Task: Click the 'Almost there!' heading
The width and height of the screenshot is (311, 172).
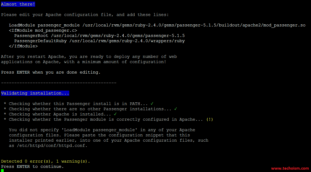Action: [x=18, y=4]
